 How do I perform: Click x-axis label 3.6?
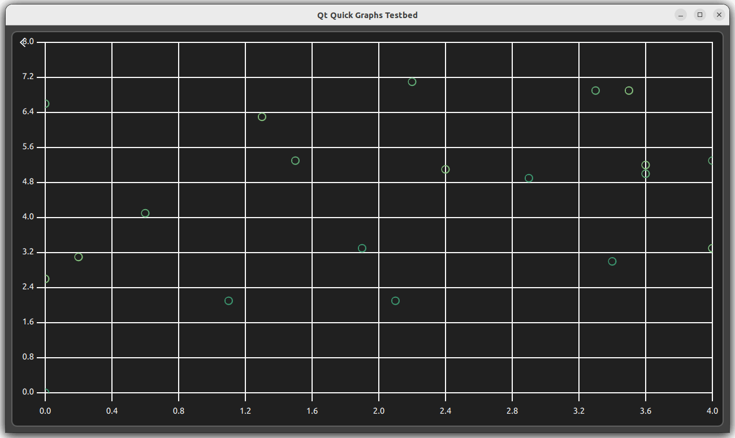[646, 411]
